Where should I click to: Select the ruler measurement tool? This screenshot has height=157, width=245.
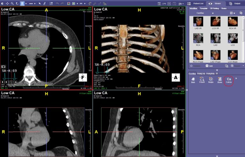[31, 3]
